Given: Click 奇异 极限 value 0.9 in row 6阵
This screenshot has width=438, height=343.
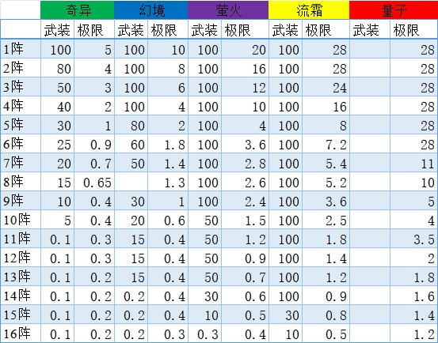Looking at the screenshot, I should pos(94,144).
